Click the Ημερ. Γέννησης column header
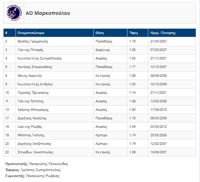Image resolution: width=200 pixels, height=182 pixels. tap(172, 33)
